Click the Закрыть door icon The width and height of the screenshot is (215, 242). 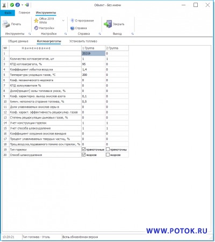pyautogui.click(x=108, y=24)
